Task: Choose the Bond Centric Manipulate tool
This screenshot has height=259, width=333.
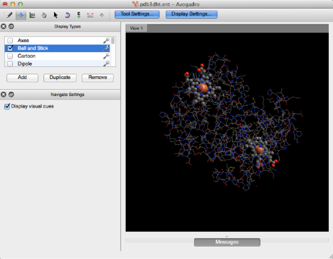Action: pyautogui.click(x=33, y=15)
